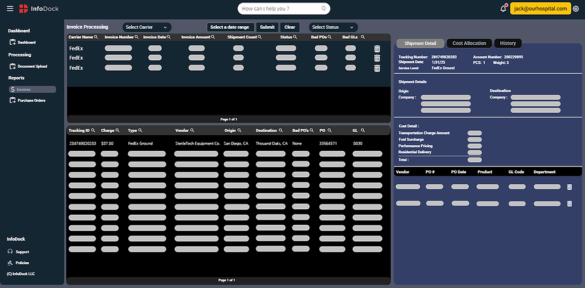Search the PO column in shipments table
Screen dimensions: 585x288
330,131
